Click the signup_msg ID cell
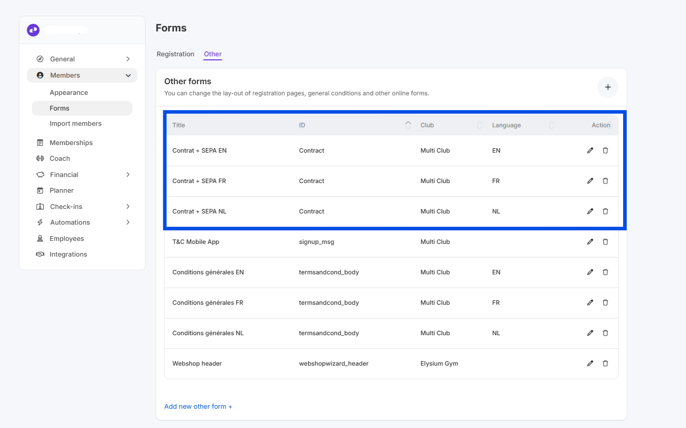This screenshot has width=686, height=428. click(316, 242)
